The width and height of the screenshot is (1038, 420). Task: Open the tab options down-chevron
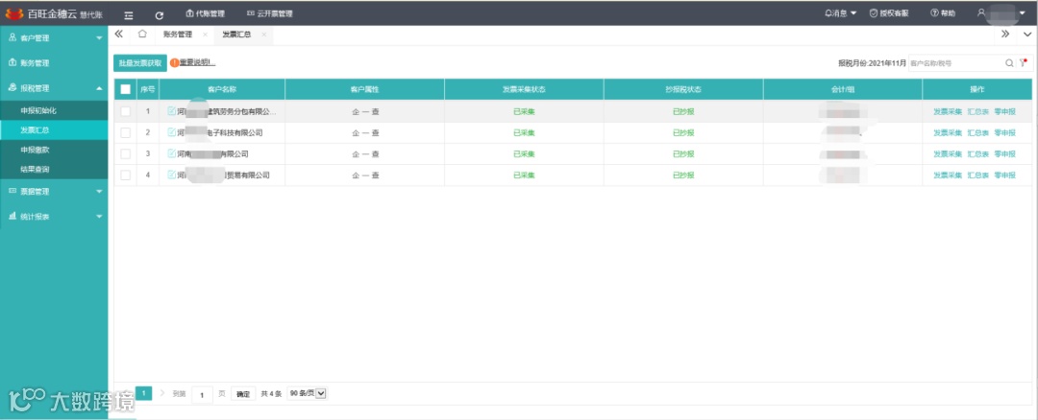1026,35
